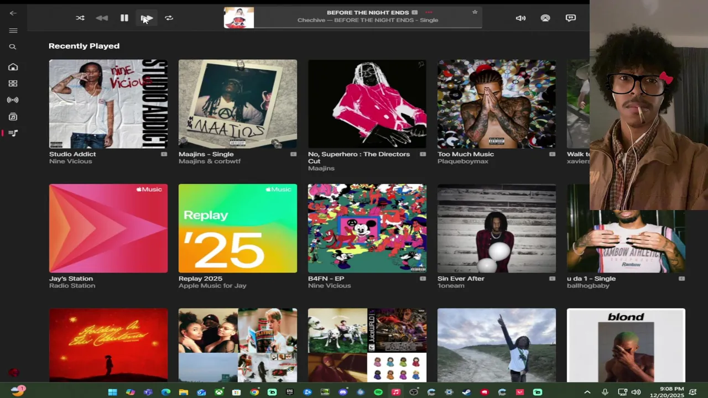This screenshot has width=708, height=398.
Task: Open the more options dots beside the song title
Action: (x=429, y=12)
